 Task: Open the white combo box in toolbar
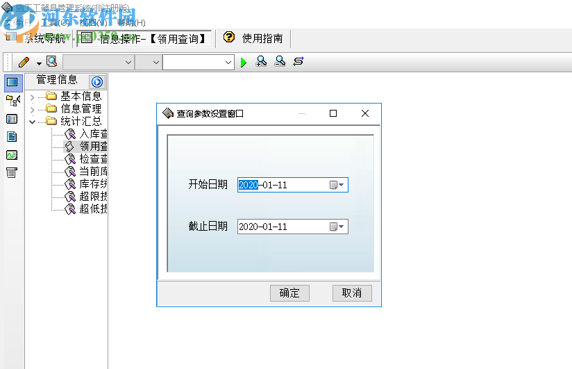click(x=199, y=62)
